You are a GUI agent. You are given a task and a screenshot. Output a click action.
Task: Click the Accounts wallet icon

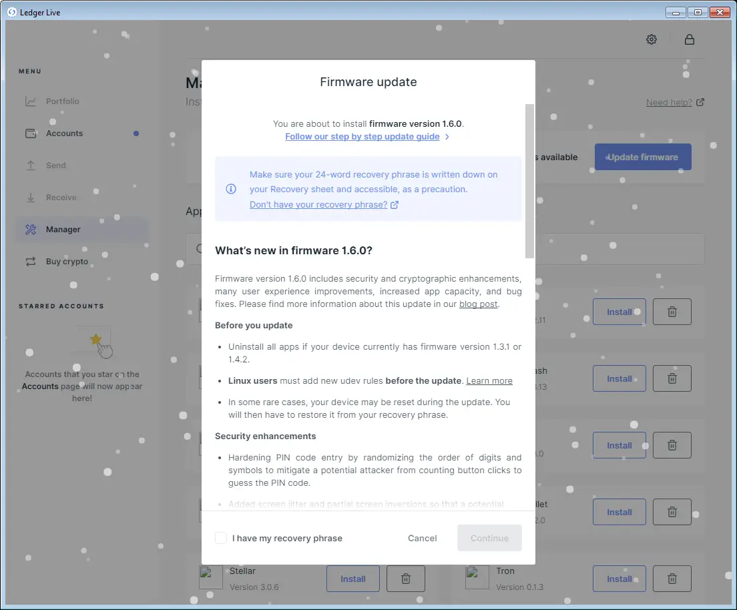click(31, 133)
